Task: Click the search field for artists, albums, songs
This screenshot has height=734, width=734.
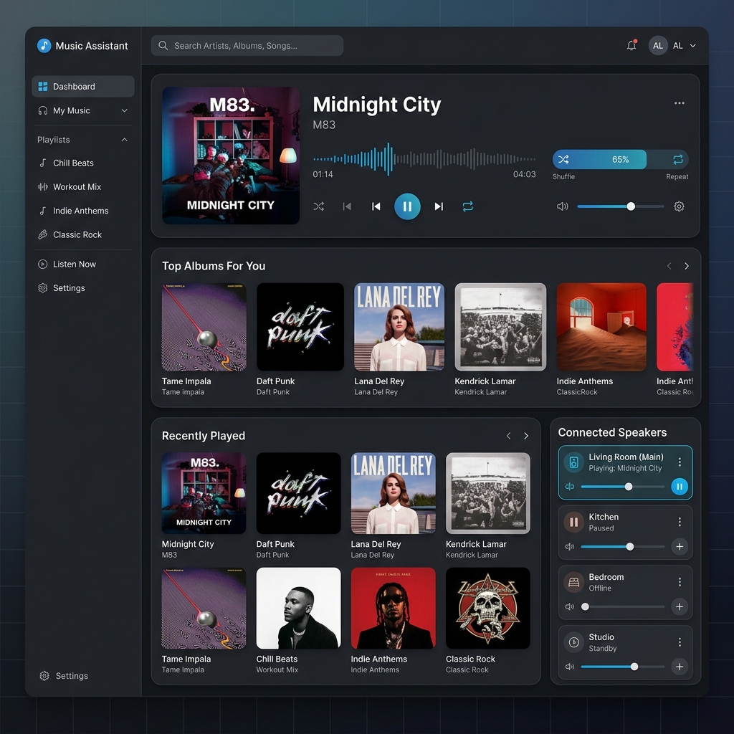Action: point(247,45)
